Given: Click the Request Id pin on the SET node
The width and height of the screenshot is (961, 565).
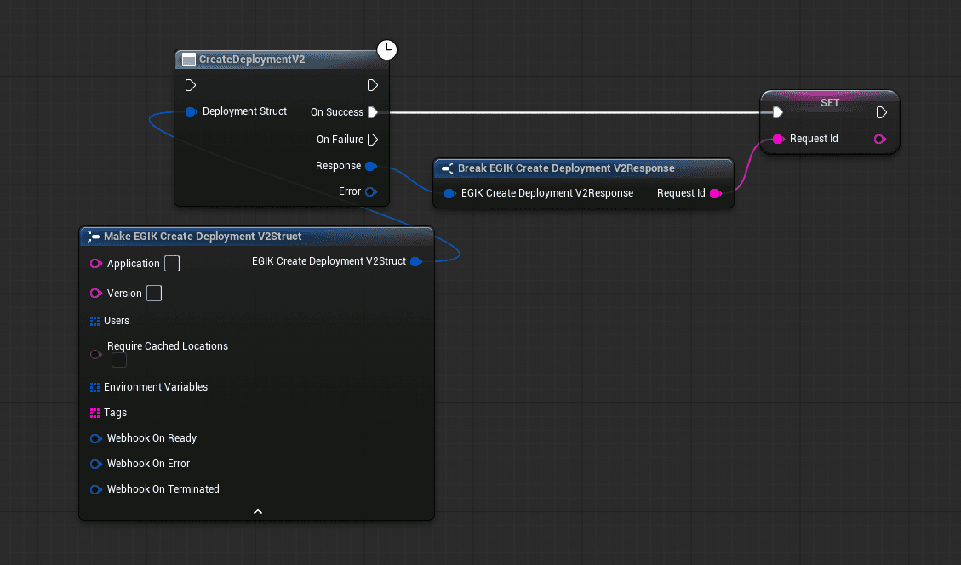Looking at the screenshot, I should click(x=777, y=139).
